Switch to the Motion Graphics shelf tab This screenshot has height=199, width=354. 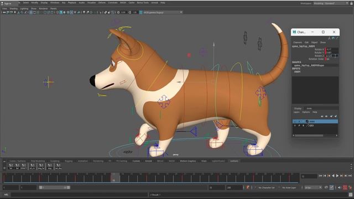188,161
